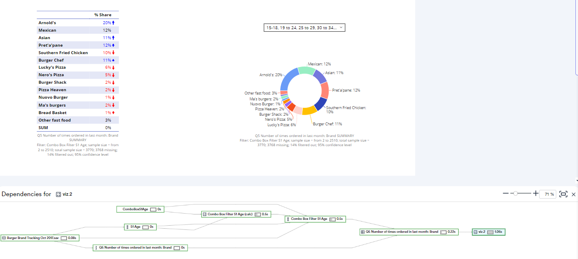Zoom out the dependency graph with minus
This screenshot has height=259, width=578.
[x=505, y=194]
